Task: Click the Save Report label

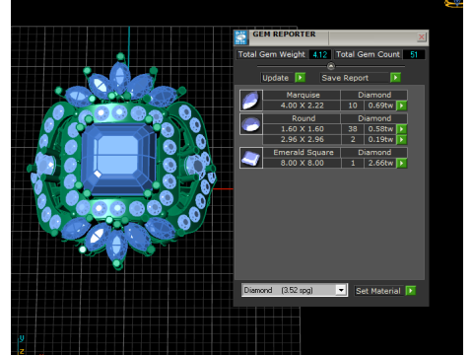Action: click(345, 78)
